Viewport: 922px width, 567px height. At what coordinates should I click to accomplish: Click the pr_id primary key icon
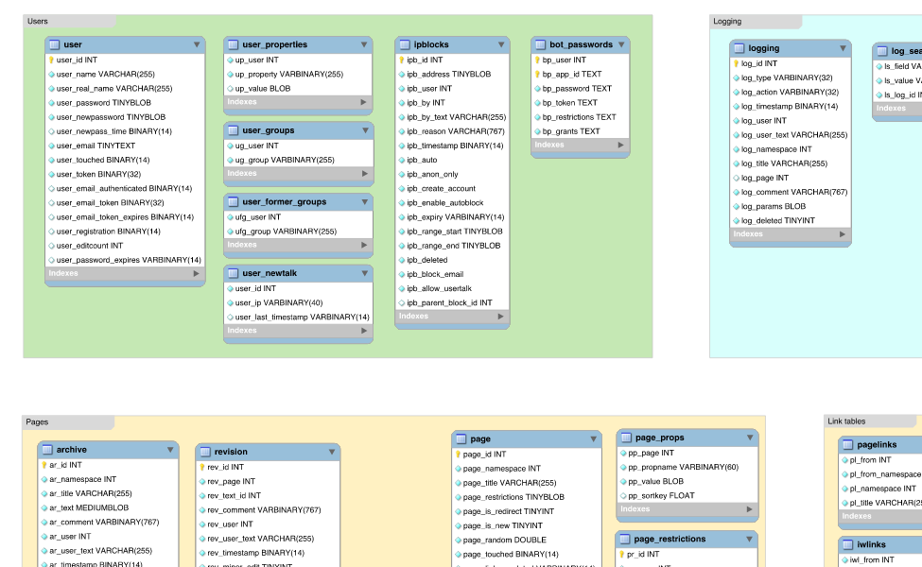[x=621, y=554]
